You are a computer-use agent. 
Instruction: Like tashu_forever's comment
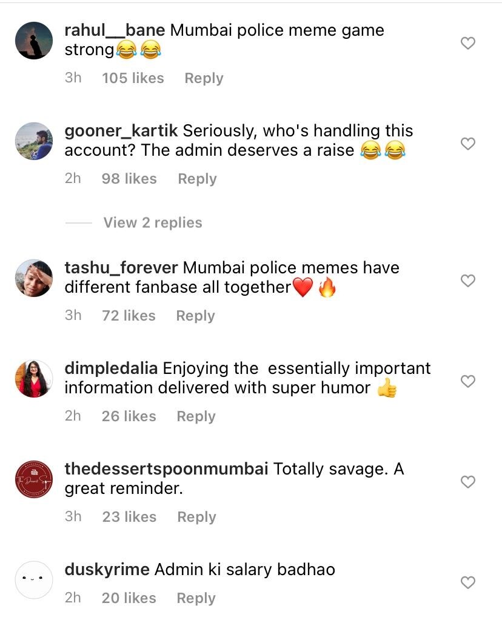click(x=467, y=281)
